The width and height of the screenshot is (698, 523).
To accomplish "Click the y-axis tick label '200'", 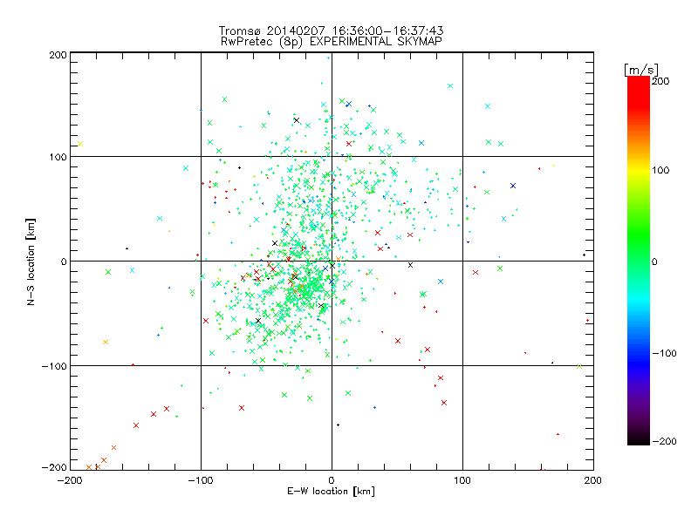I will 58,55.
